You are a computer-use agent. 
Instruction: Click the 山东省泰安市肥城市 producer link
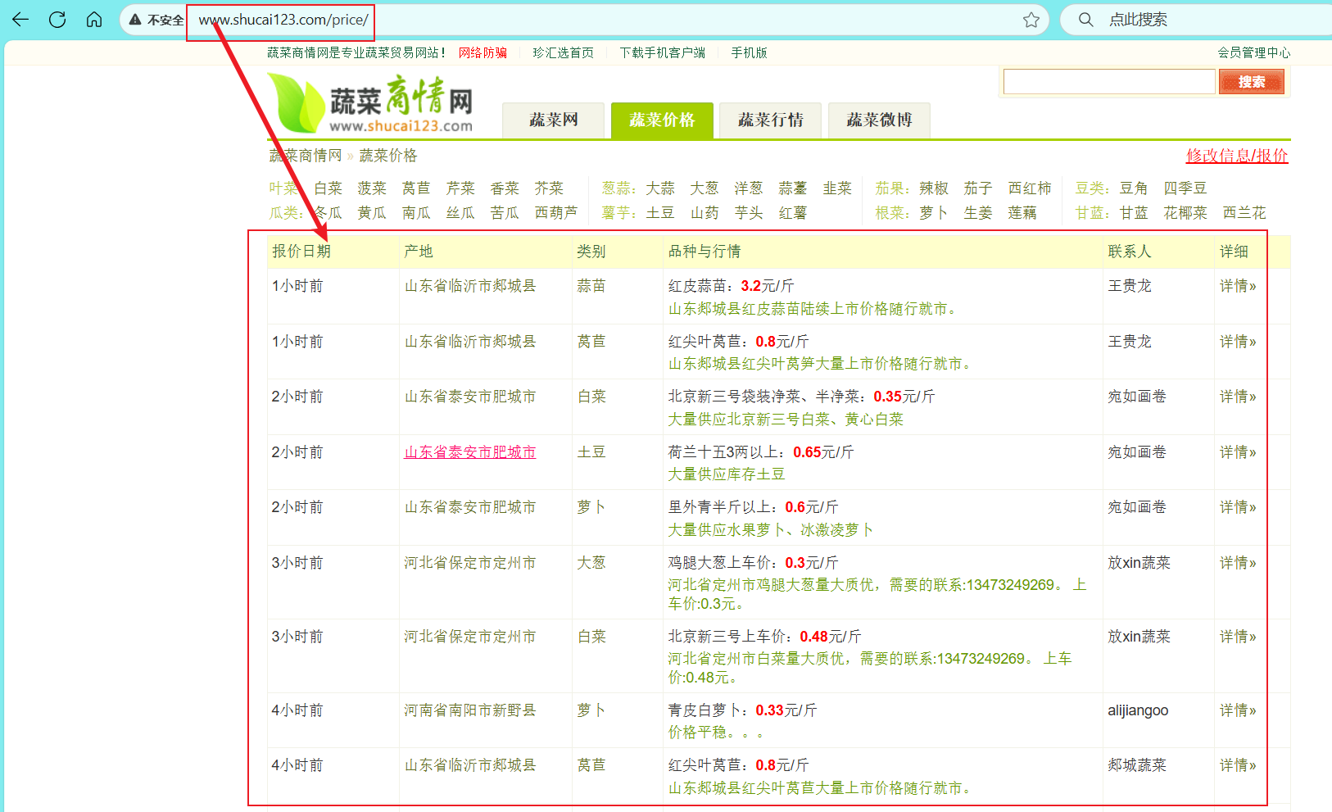coord(469,451)
